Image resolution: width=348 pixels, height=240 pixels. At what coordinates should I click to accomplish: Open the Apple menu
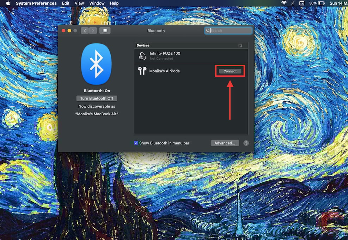click(8, 3)
